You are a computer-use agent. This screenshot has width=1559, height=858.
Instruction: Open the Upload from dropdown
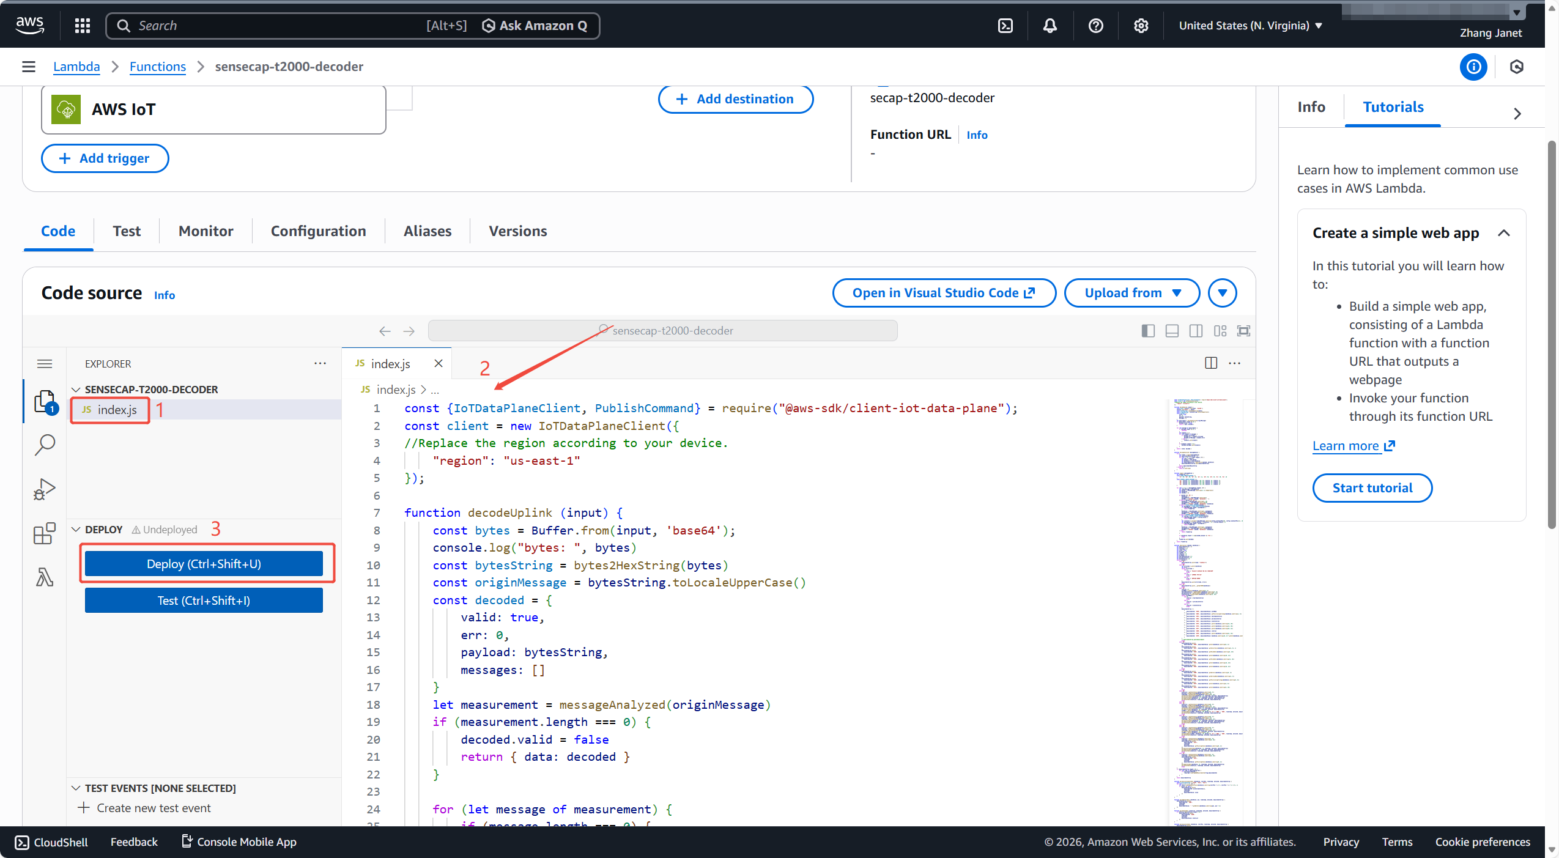coord(1131,293)
